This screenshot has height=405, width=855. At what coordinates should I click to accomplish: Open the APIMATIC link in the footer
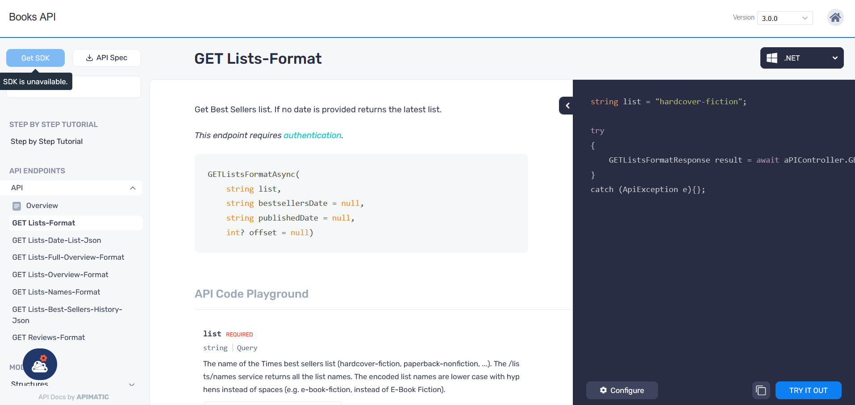pyautogui.click(x=93, y=397)
